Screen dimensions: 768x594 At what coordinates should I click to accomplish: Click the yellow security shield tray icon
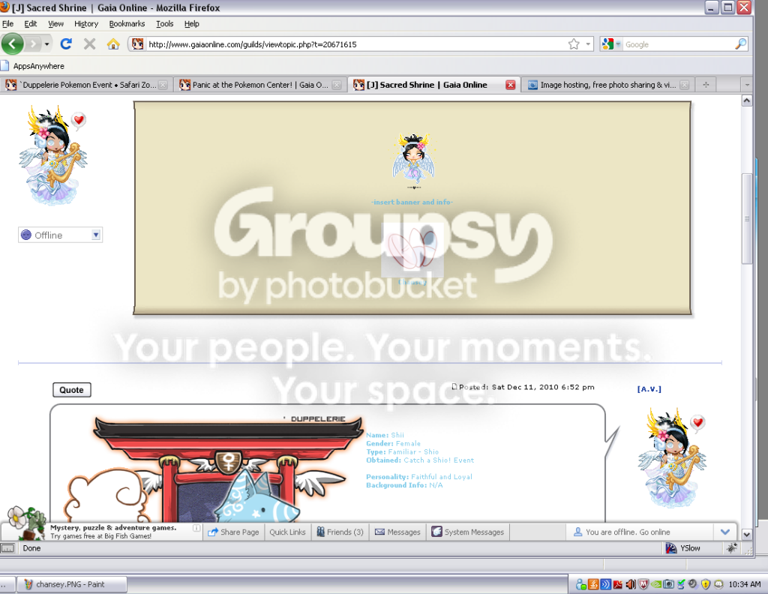pos(706,584)
